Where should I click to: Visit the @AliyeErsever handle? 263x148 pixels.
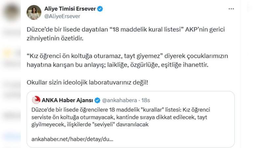pyautogui.click(x=62, y=16)
